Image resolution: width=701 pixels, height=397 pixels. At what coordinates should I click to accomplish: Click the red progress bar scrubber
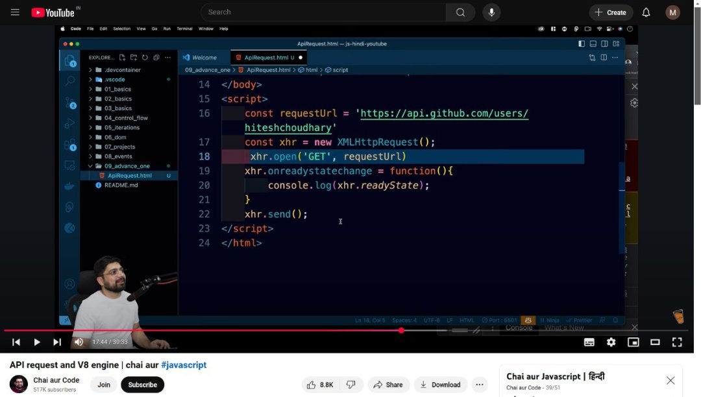(401, 330)
